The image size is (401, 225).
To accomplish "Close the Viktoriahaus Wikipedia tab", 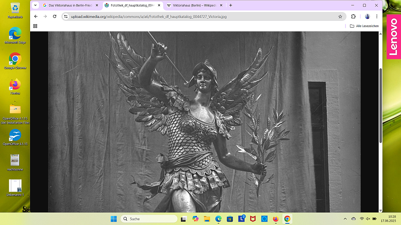I will click(x=221, y=5).
